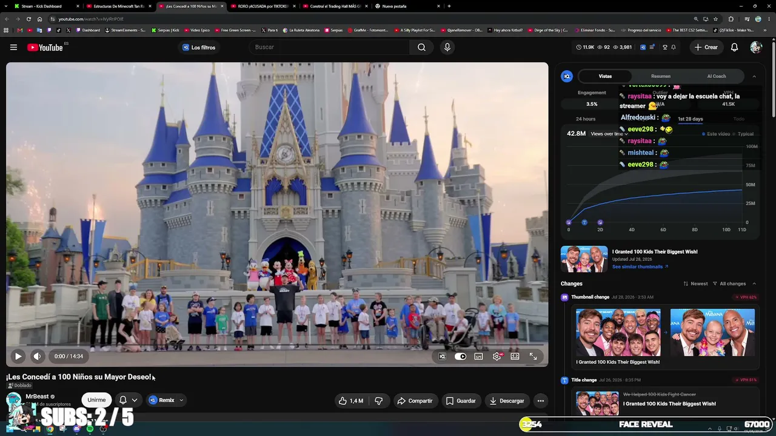Select the Vistas tab

[x=605, y=76]
